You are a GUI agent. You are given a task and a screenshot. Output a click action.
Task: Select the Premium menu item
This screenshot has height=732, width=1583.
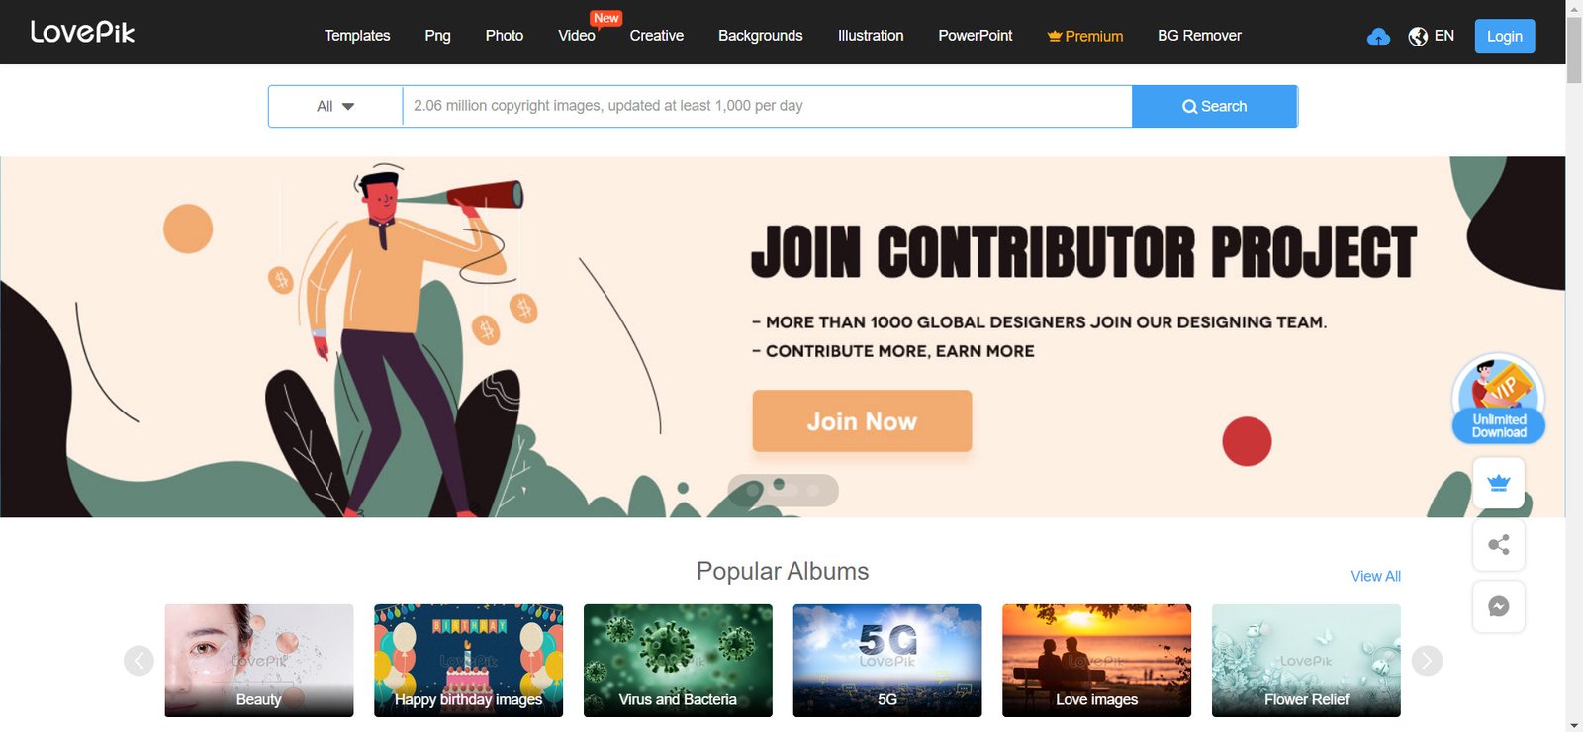pos(1084,36)
